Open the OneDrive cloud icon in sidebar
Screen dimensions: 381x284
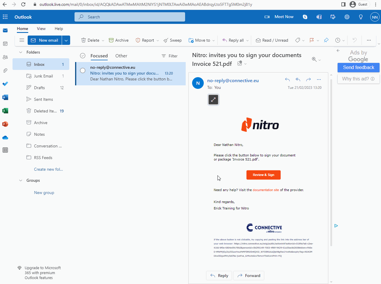pyautogui.click(x=5, y=137)
